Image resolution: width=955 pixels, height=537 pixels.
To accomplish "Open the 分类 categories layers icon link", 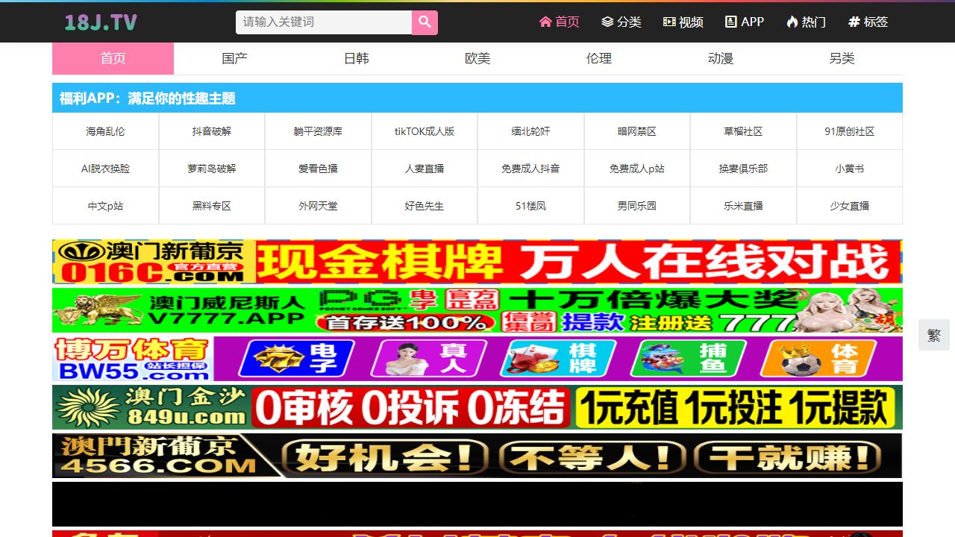I will (x=621, y=22).
